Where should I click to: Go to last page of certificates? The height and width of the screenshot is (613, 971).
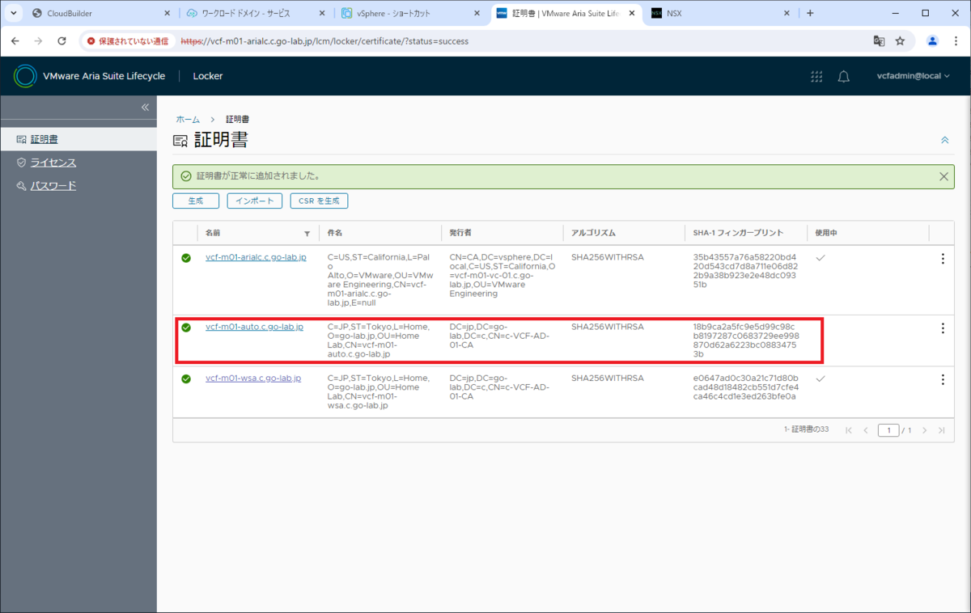click(942, 430)
